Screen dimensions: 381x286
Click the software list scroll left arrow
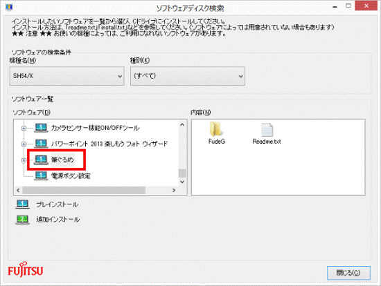18,190
